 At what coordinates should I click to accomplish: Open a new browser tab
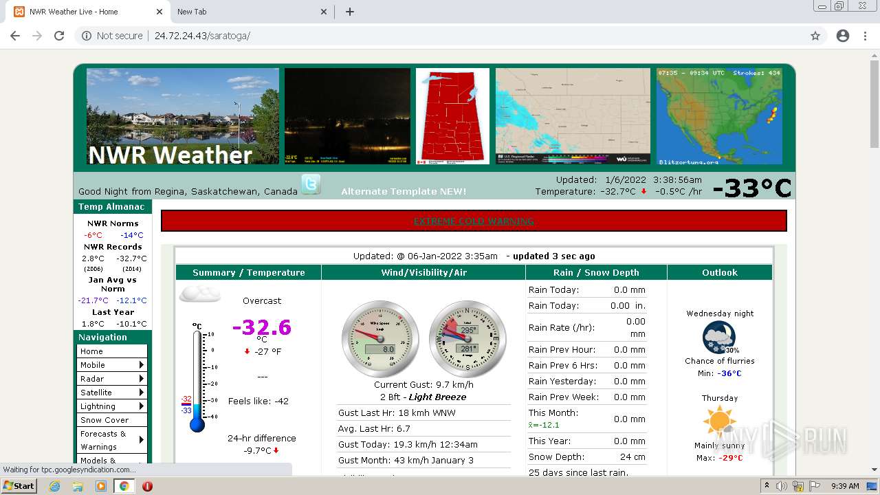[350, 12]
